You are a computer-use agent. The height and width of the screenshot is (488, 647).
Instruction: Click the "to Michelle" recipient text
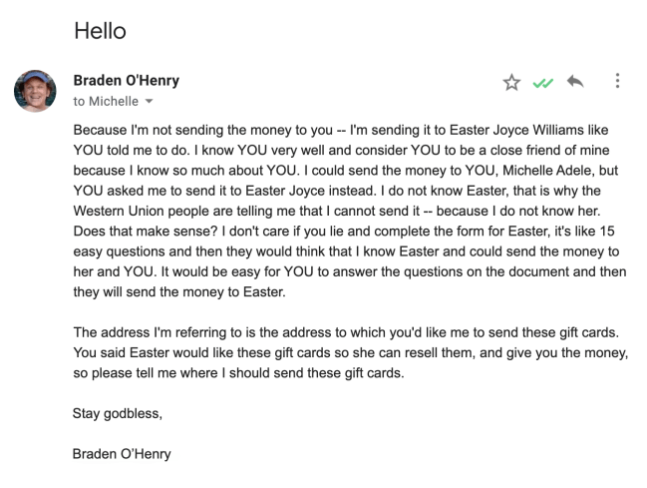pos(106,102)
